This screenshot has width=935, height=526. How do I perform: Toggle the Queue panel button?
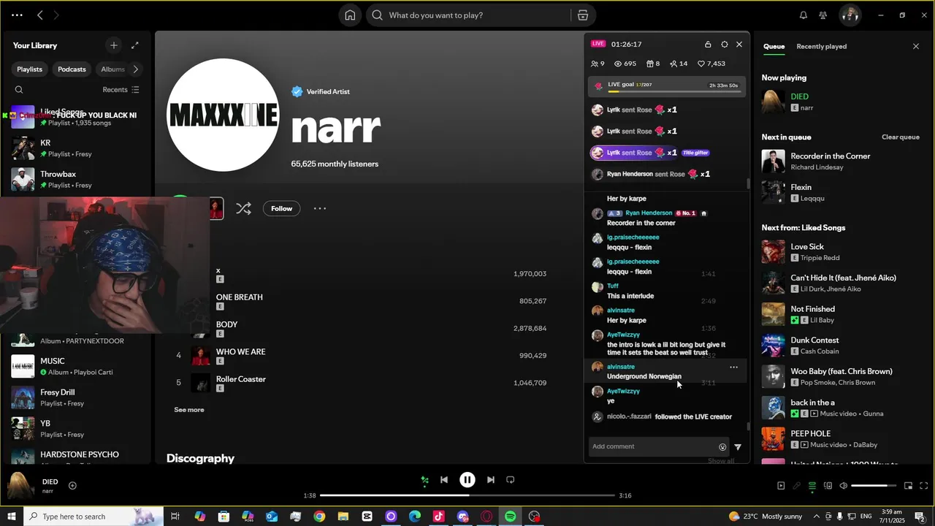tap(812, 486)
